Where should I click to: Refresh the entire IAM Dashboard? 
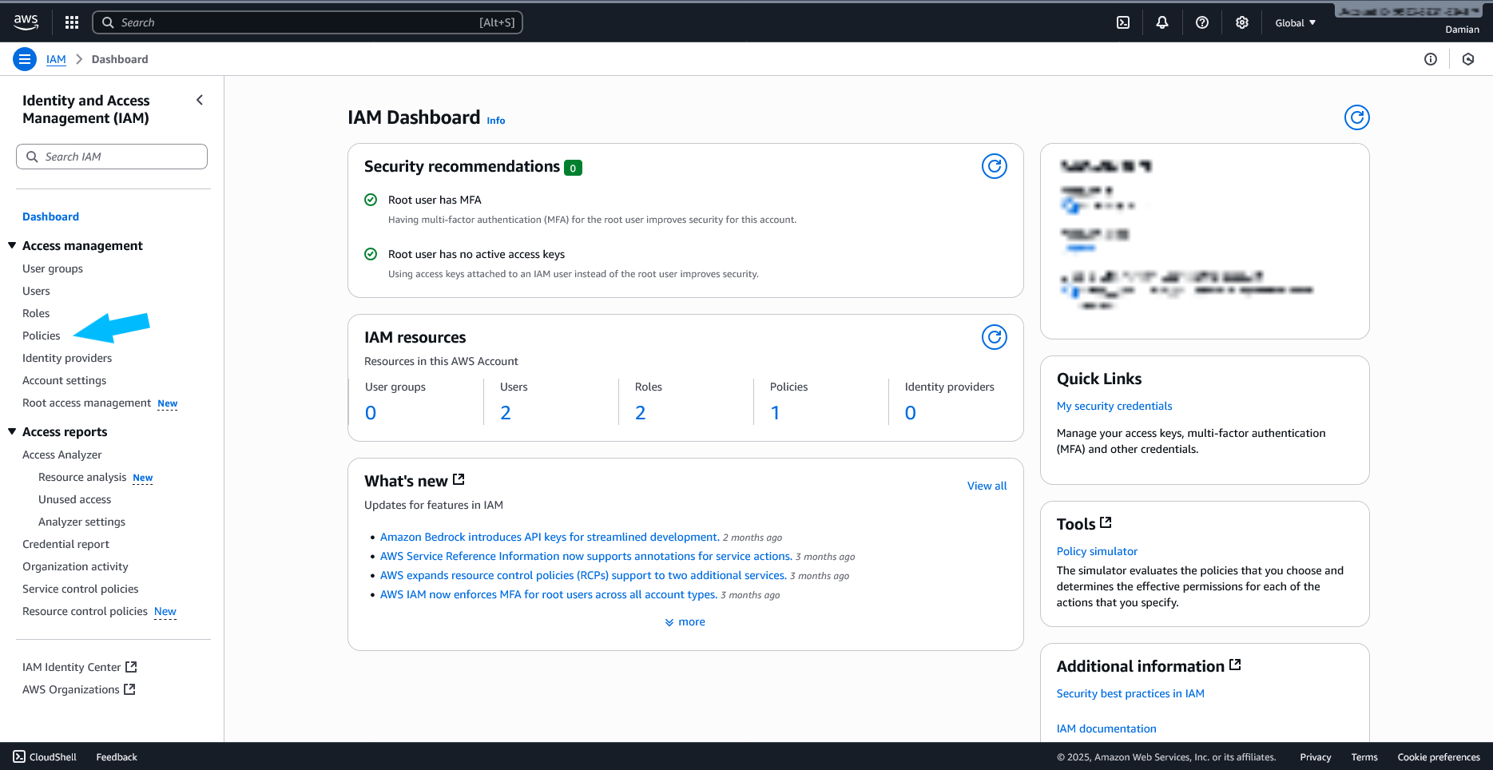click(x=1356, y=117)
